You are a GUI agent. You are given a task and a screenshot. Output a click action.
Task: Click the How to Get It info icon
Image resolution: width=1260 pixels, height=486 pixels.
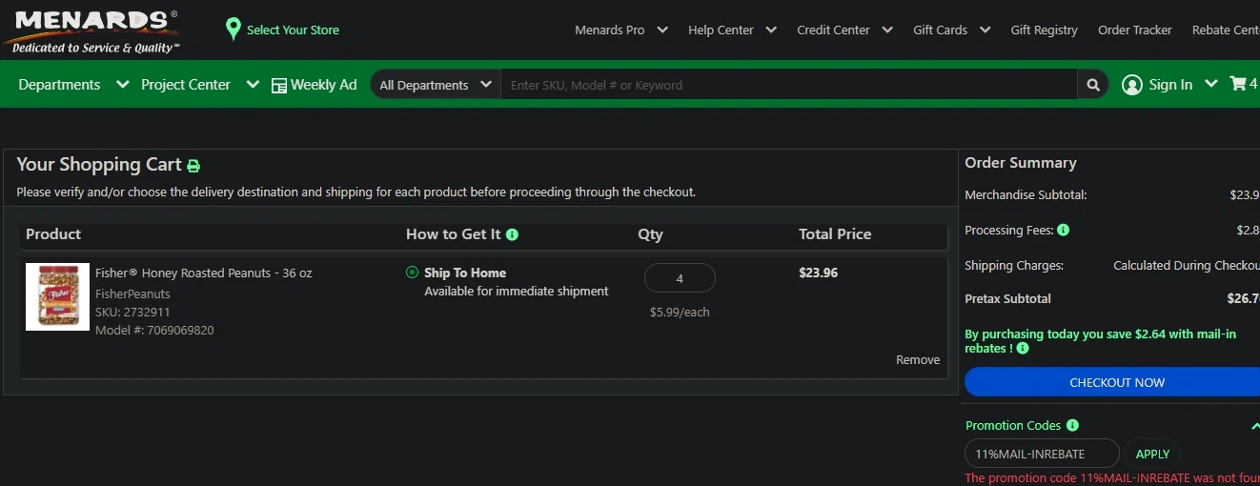coord(512,234)
